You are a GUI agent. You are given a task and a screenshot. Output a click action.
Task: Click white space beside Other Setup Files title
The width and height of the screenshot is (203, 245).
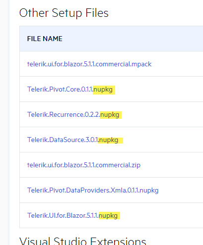point(155,13)
